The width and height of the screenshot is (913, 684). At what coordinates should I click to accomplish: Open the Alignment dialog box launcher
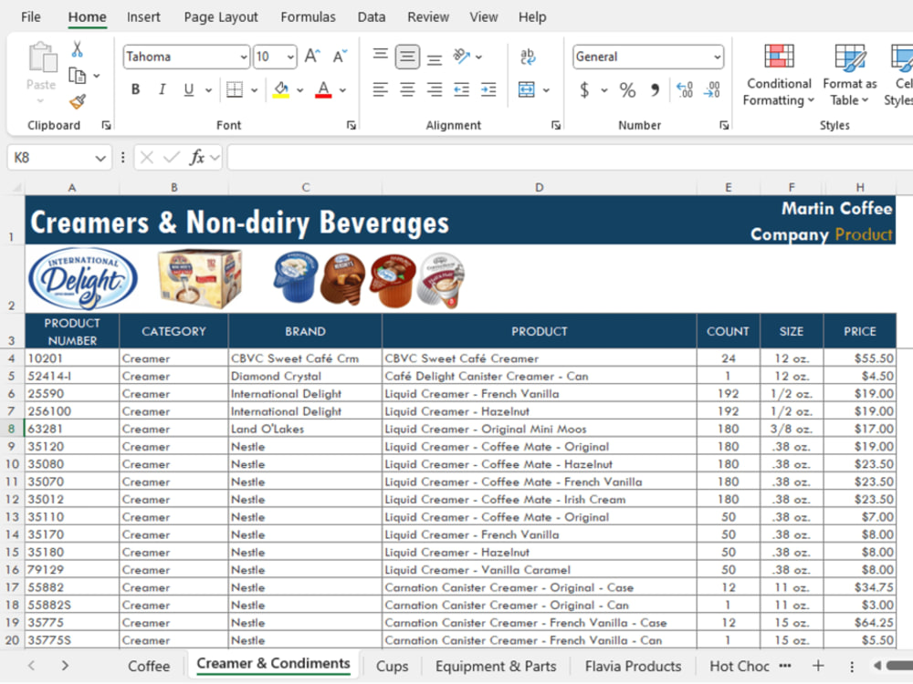tap(557, 125)
